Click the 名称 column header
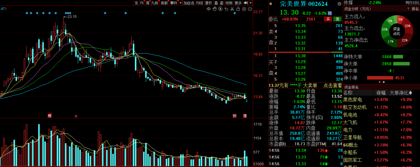Viewport: 420px width, 167px height. click(348, 93)
